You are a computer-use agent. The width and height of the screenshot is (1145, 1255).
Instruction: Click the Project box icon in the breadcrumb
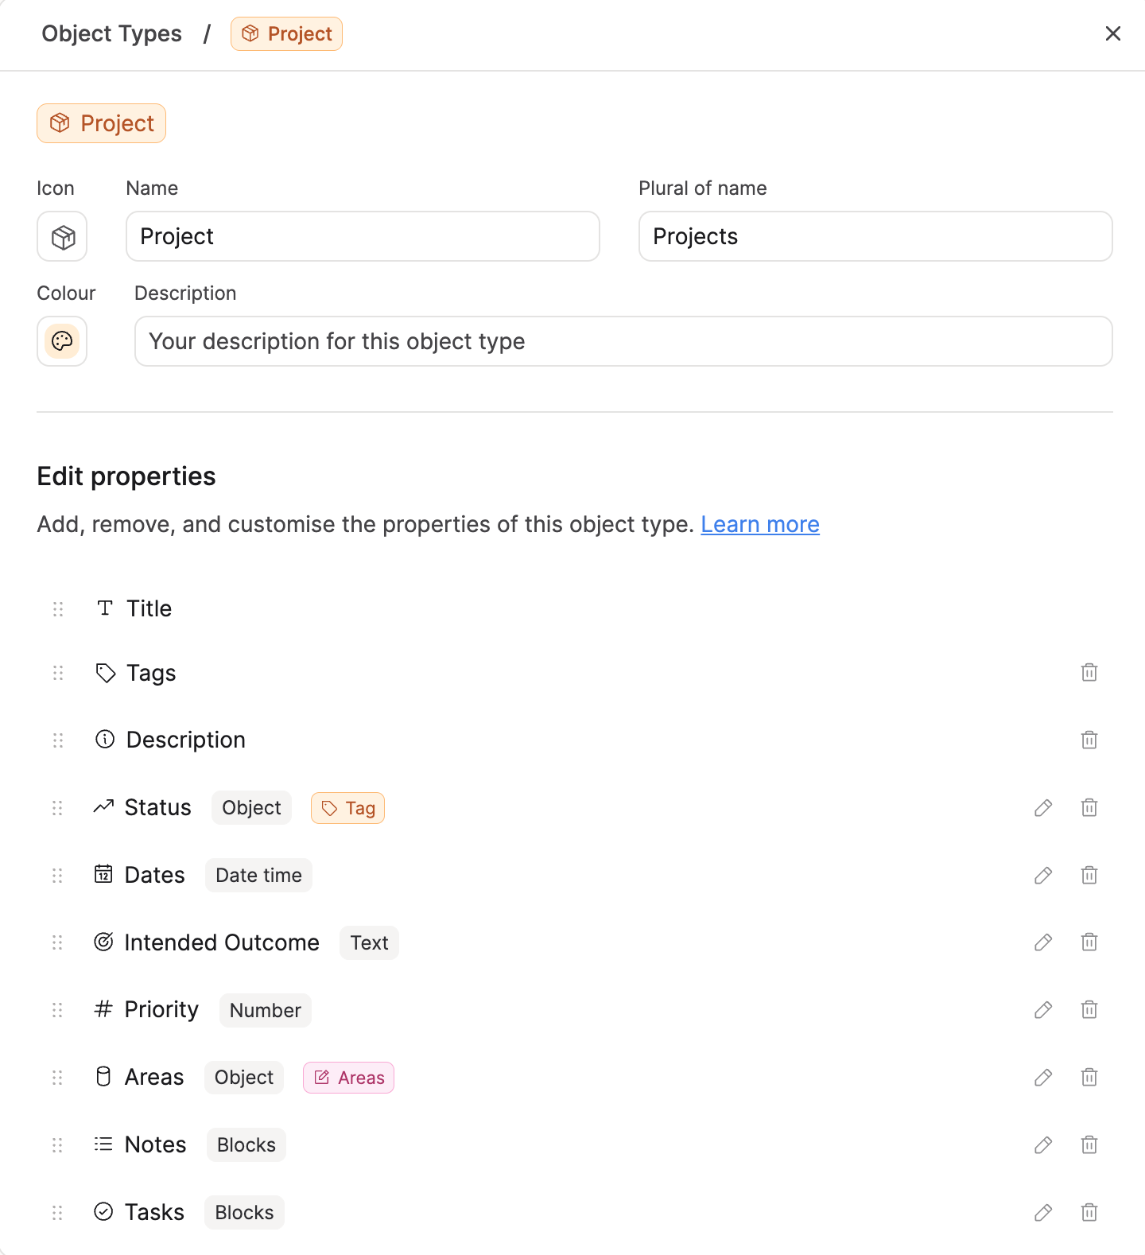250,33
